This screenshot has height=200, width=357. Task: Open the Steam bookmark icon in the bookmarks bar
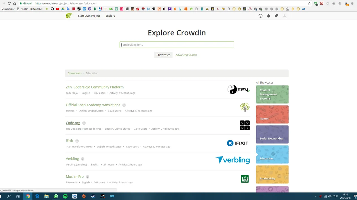[x=79, y=9]
